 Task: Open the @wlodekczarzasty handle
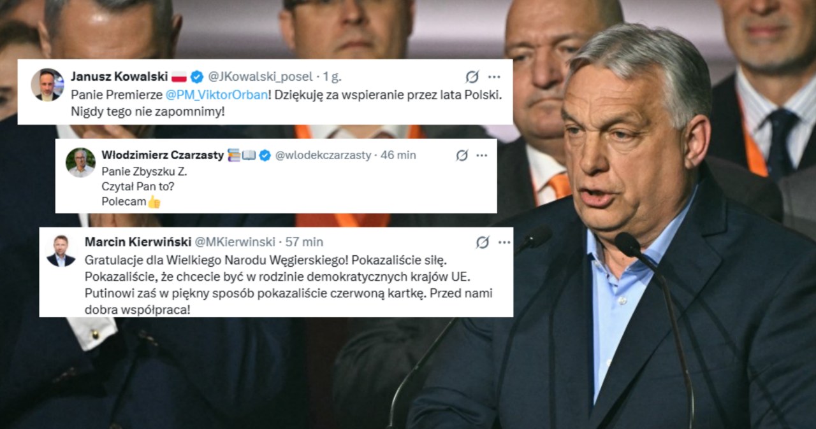click(323, 155)
